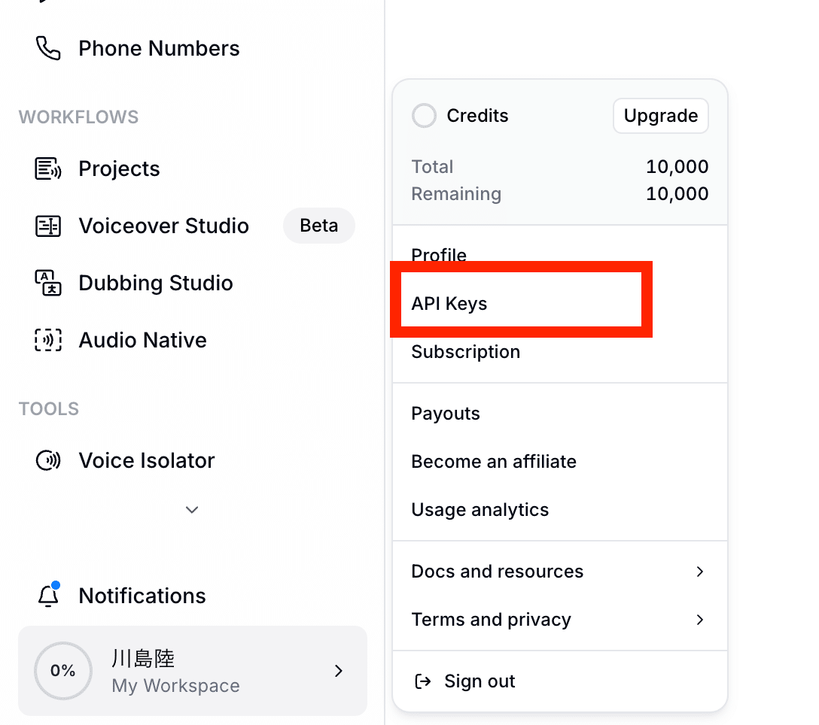The width and height of the screenshot is (819, 725).
Task: Click the Phone Numbers handset icon
Action: 48,49
